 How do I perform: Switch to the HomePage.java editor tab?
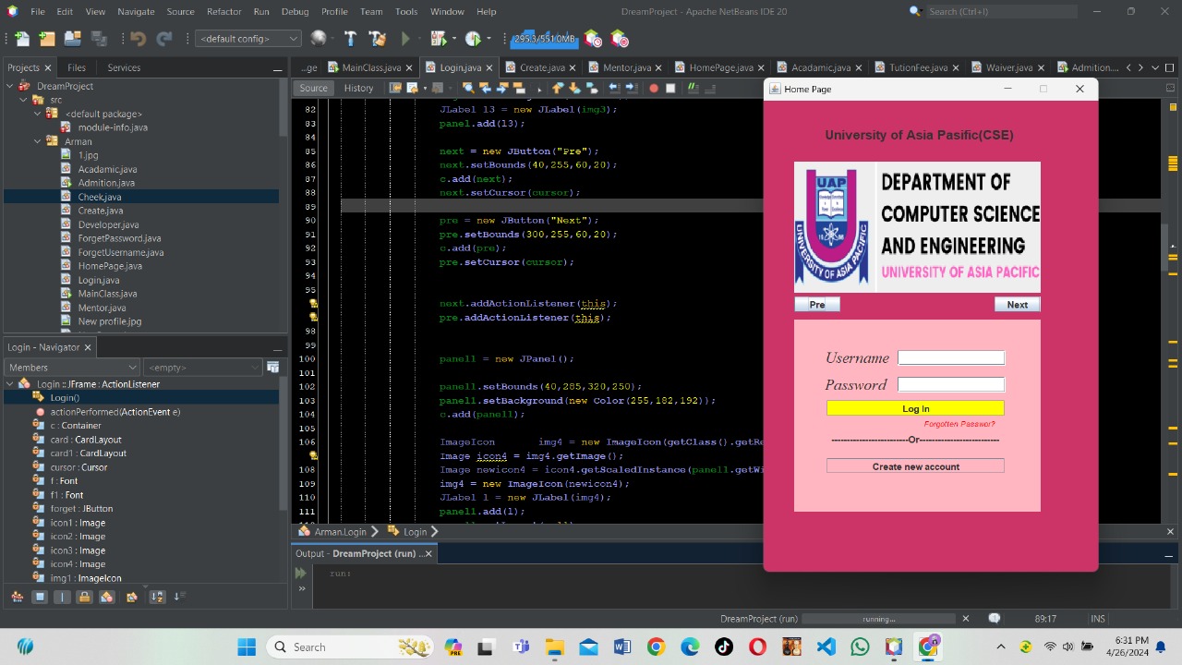point(721,67)
